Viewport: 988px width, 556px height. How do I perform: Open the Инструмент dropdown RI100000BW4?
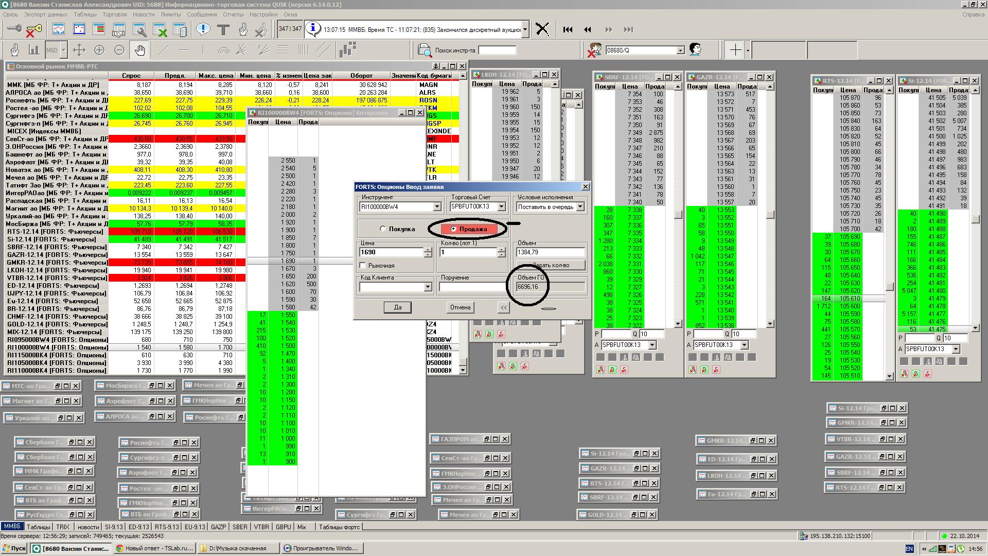(437, 207)
